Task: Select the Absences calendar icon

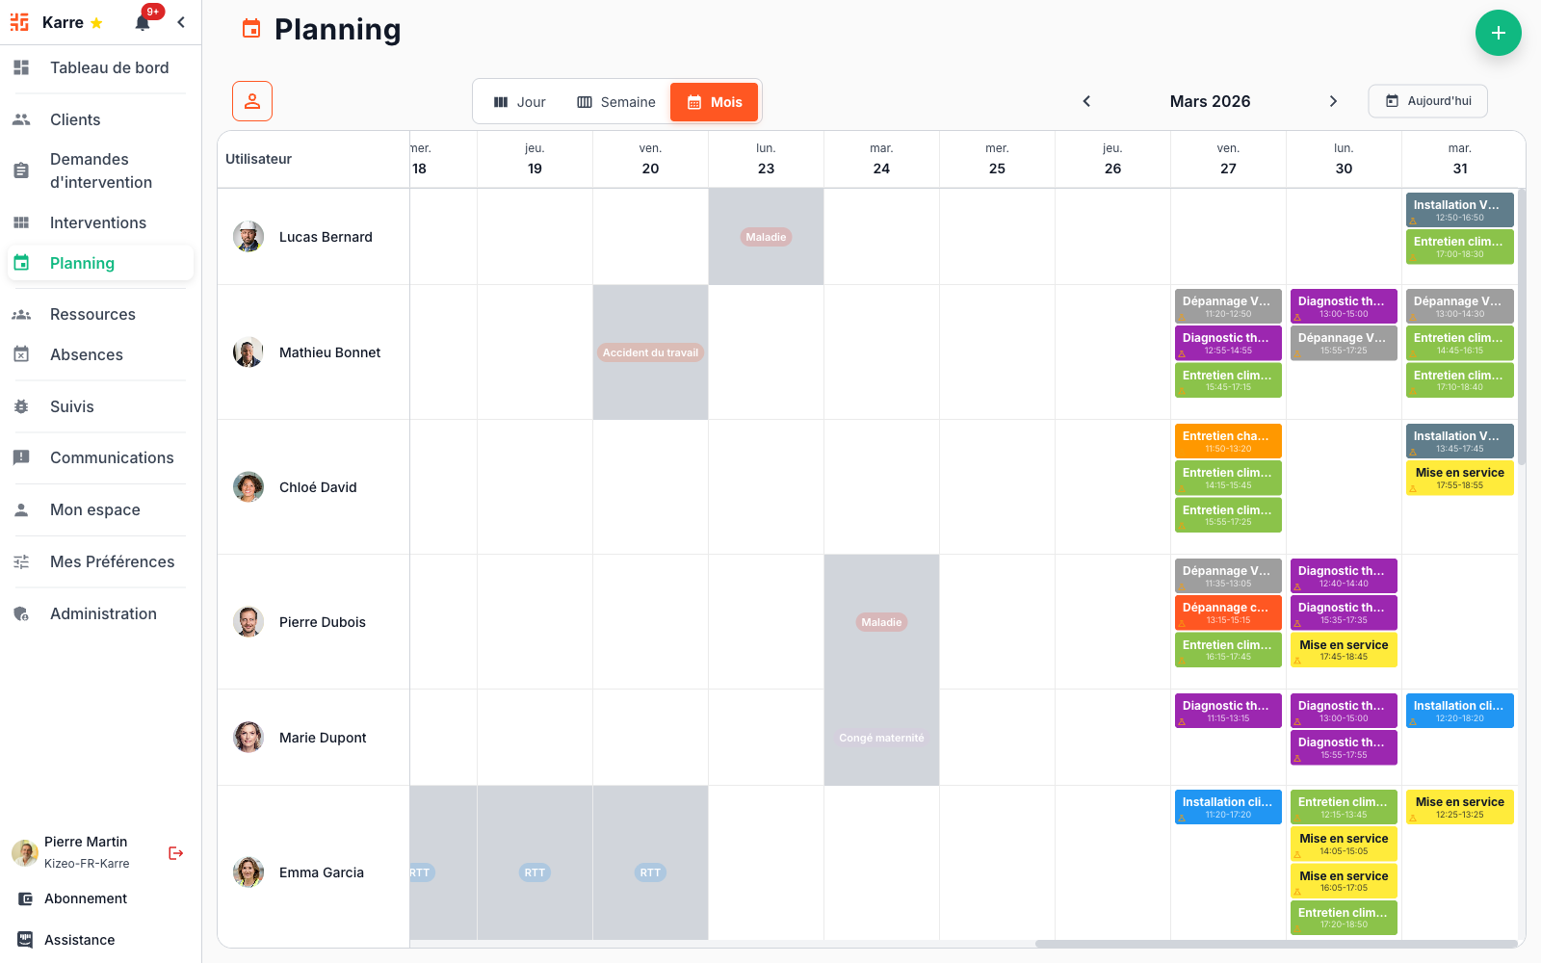Action: pyautogui.click(x=21, y=354)
